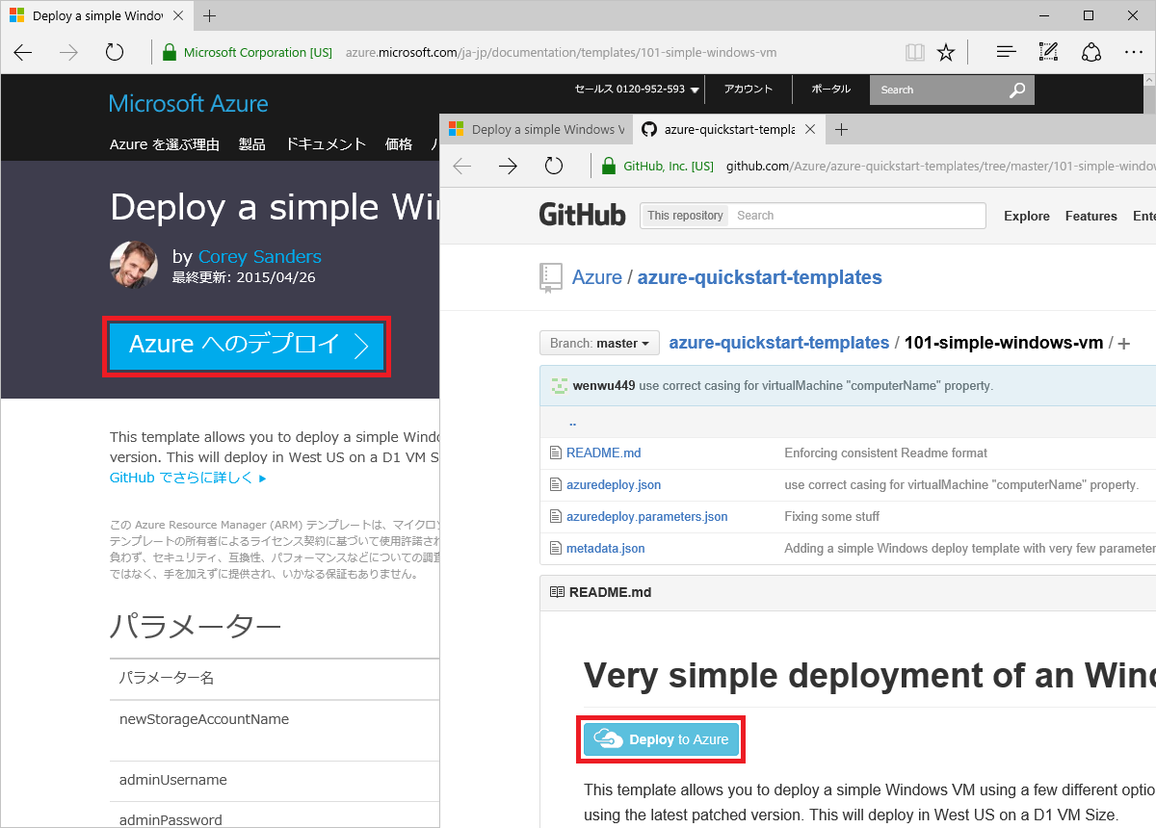Click the file icon beside azuredeploy.parameters.json
The height and width of the screenshot is (828, 1156).
555,516
